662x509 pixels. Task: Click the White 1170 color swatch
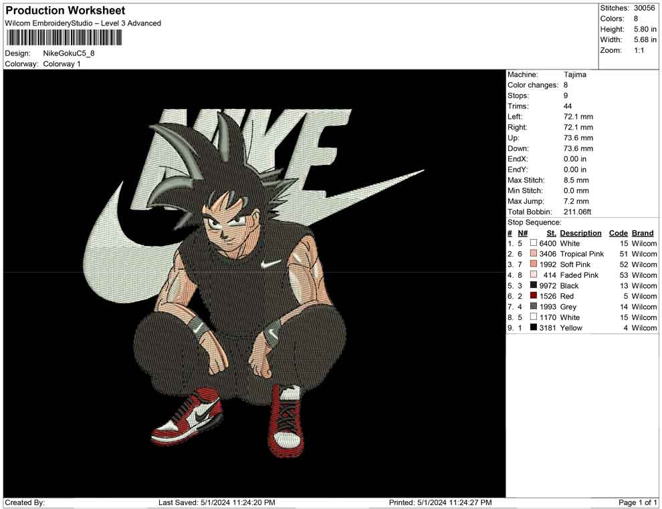click(534, 317)
